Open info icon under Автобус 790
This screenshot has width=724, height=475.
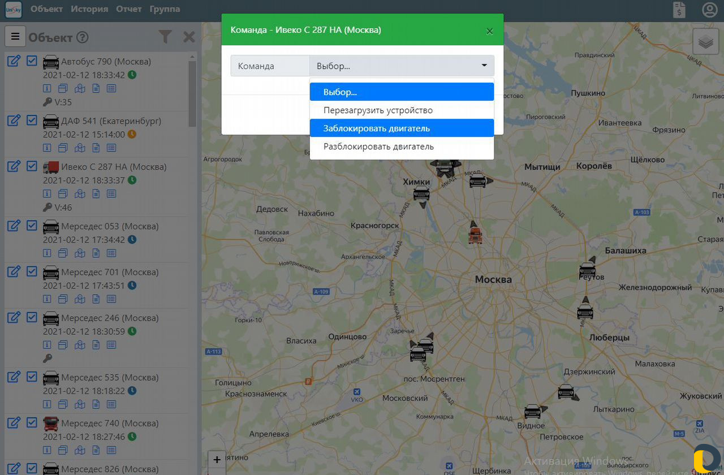pyautogui.click(x=47, y=88)
